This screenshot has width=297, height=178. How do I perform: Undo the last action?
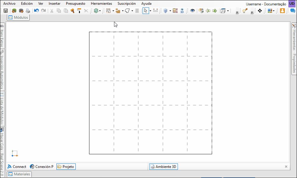click(36, 11)
